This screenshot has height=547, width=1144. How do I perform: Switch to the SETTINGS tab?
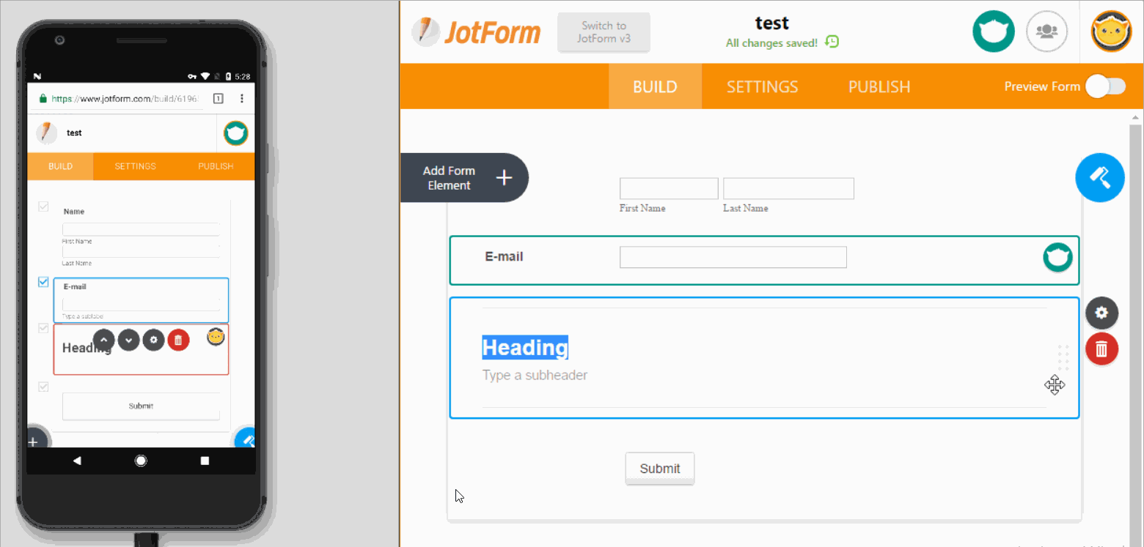click(x=762, y=86)
